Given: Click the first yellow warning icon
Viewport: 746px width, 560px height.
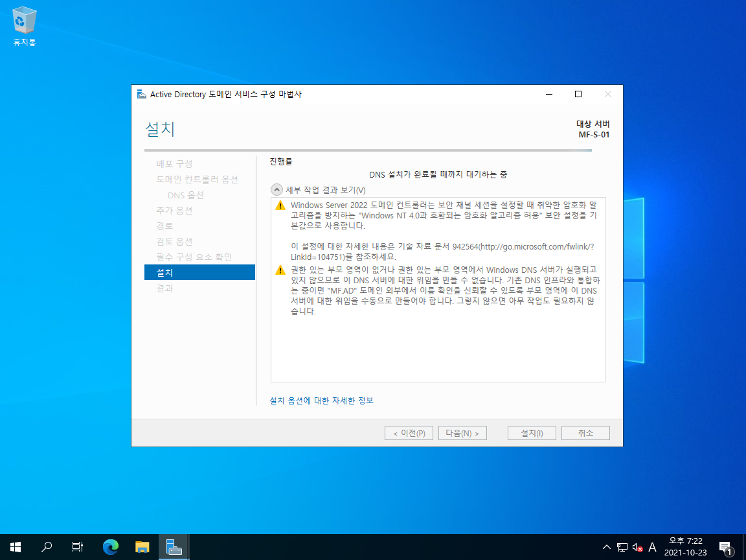Looking at the screenshot, I should point(280,205).
